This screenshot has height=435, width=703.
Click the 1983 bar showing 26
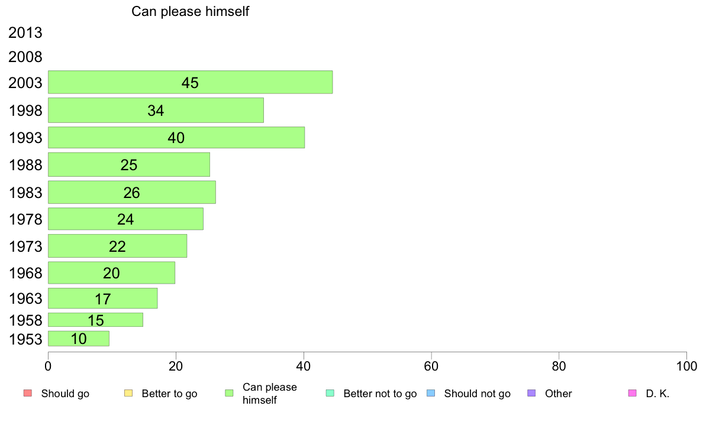click(x=132, y=192)
